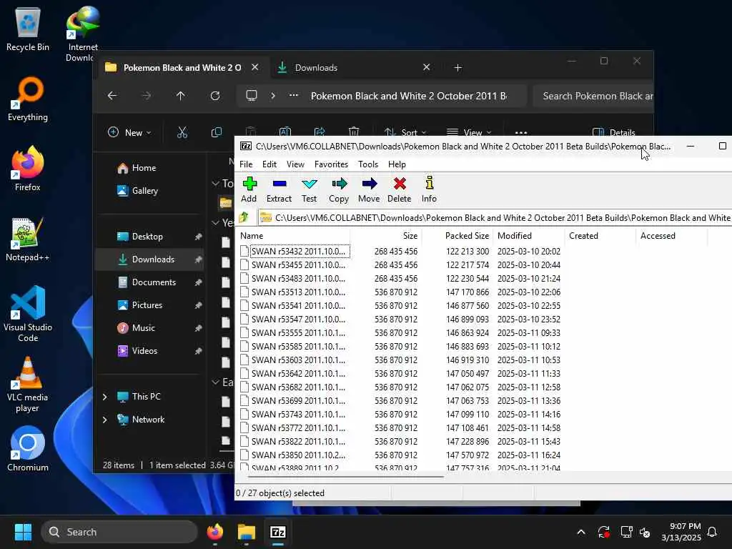The width and height of the screenshot is (732, 549).
Task: Sort by the Modified column header
Action: point(529,236)
